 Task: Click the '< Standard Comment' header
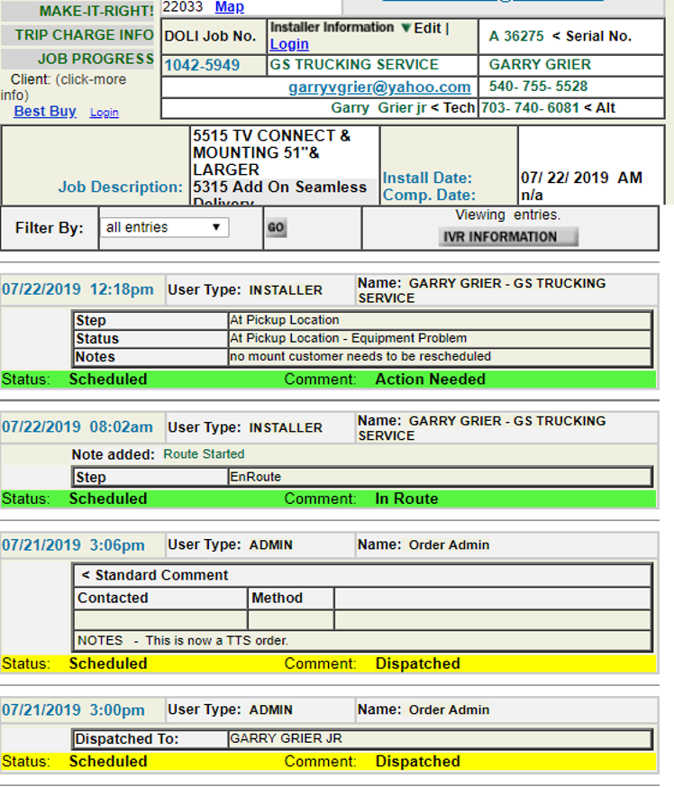[x=154, y=575]
